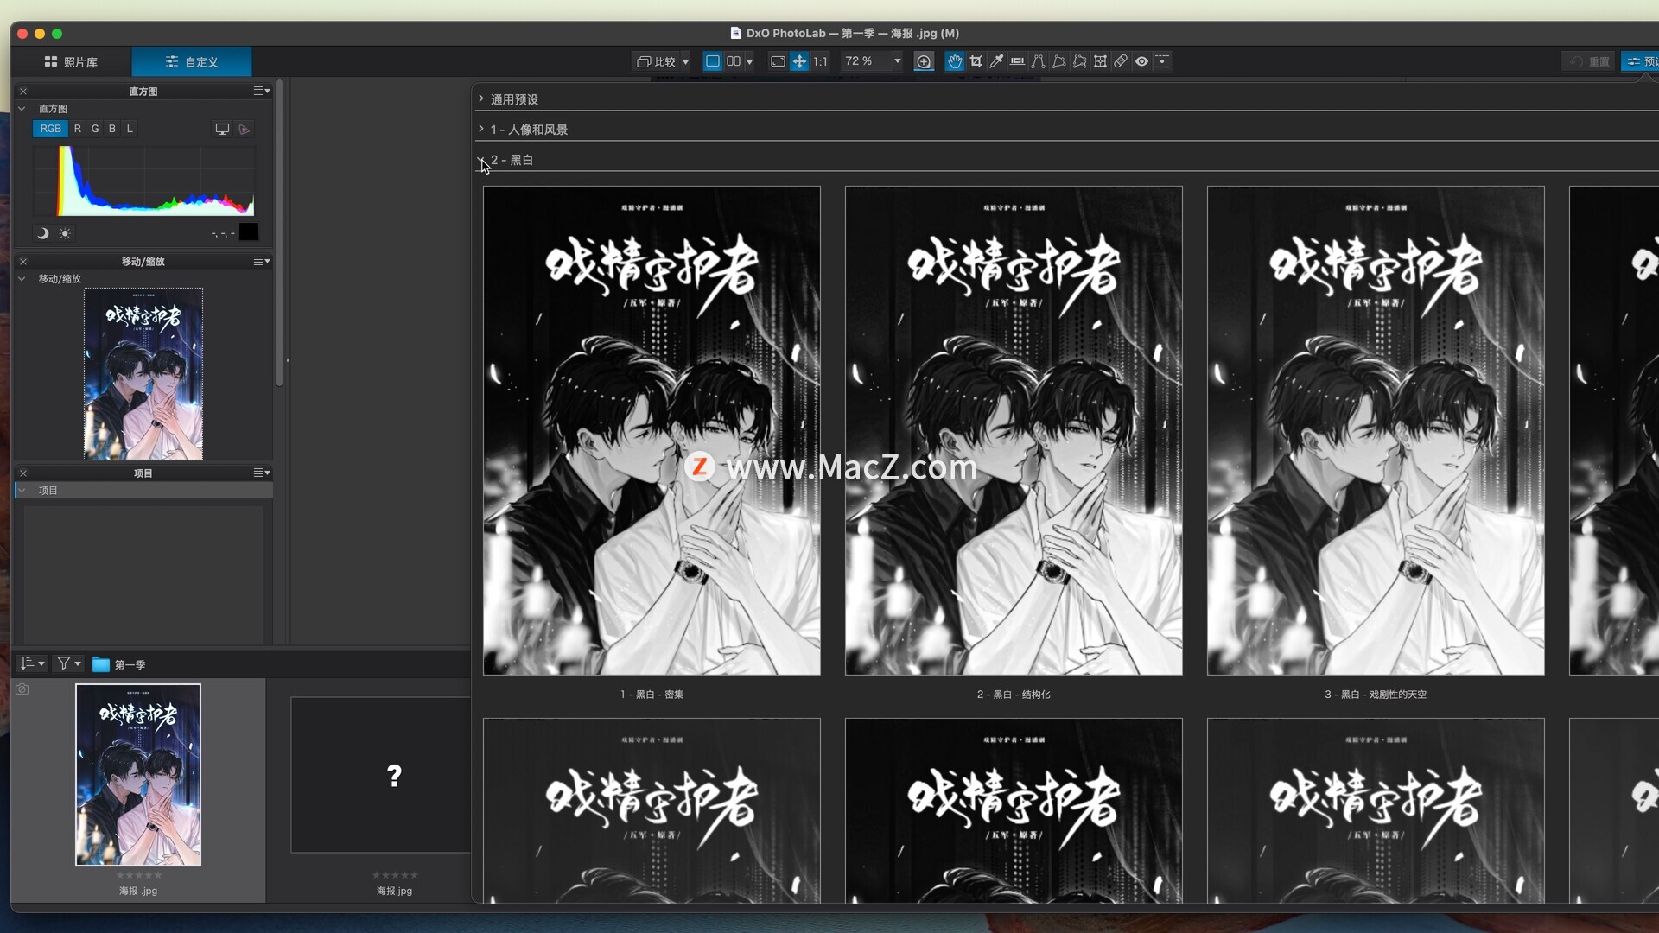Click the 比较 compare button
1659x933 pixels.
pos(657,61)
